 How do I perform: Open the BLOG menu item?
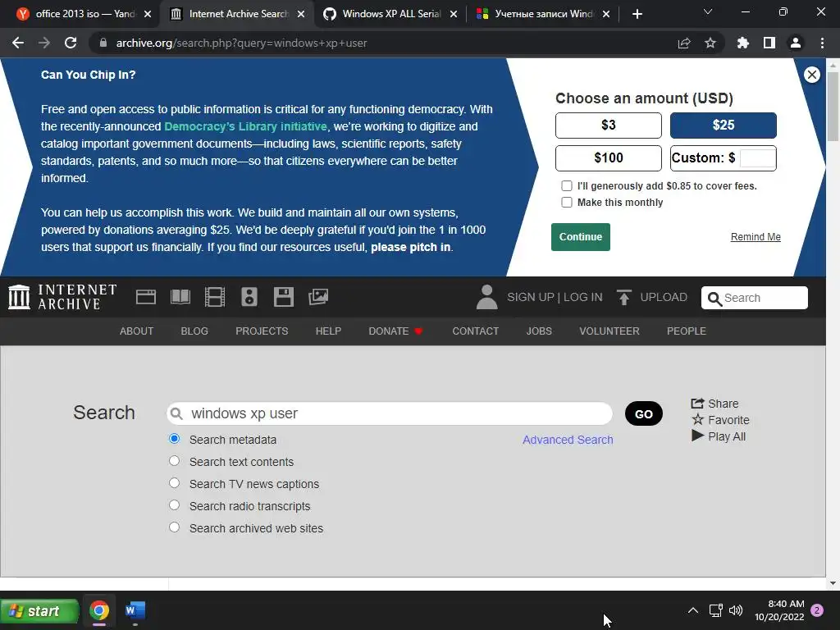pos(194,331)
